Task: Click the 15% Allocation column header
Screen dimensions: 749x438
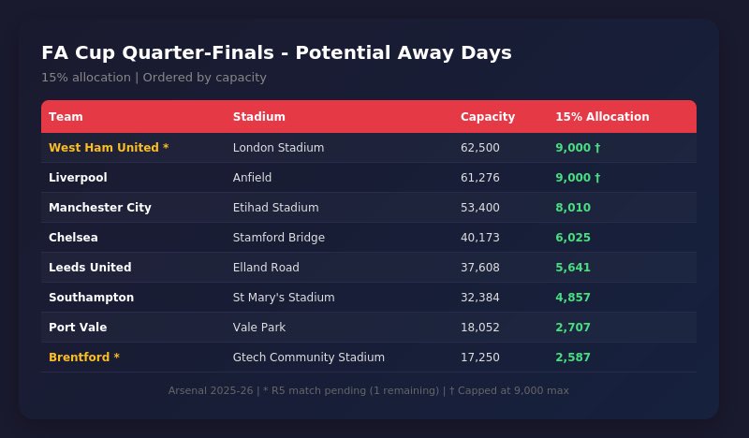Action: click(602, 117)
